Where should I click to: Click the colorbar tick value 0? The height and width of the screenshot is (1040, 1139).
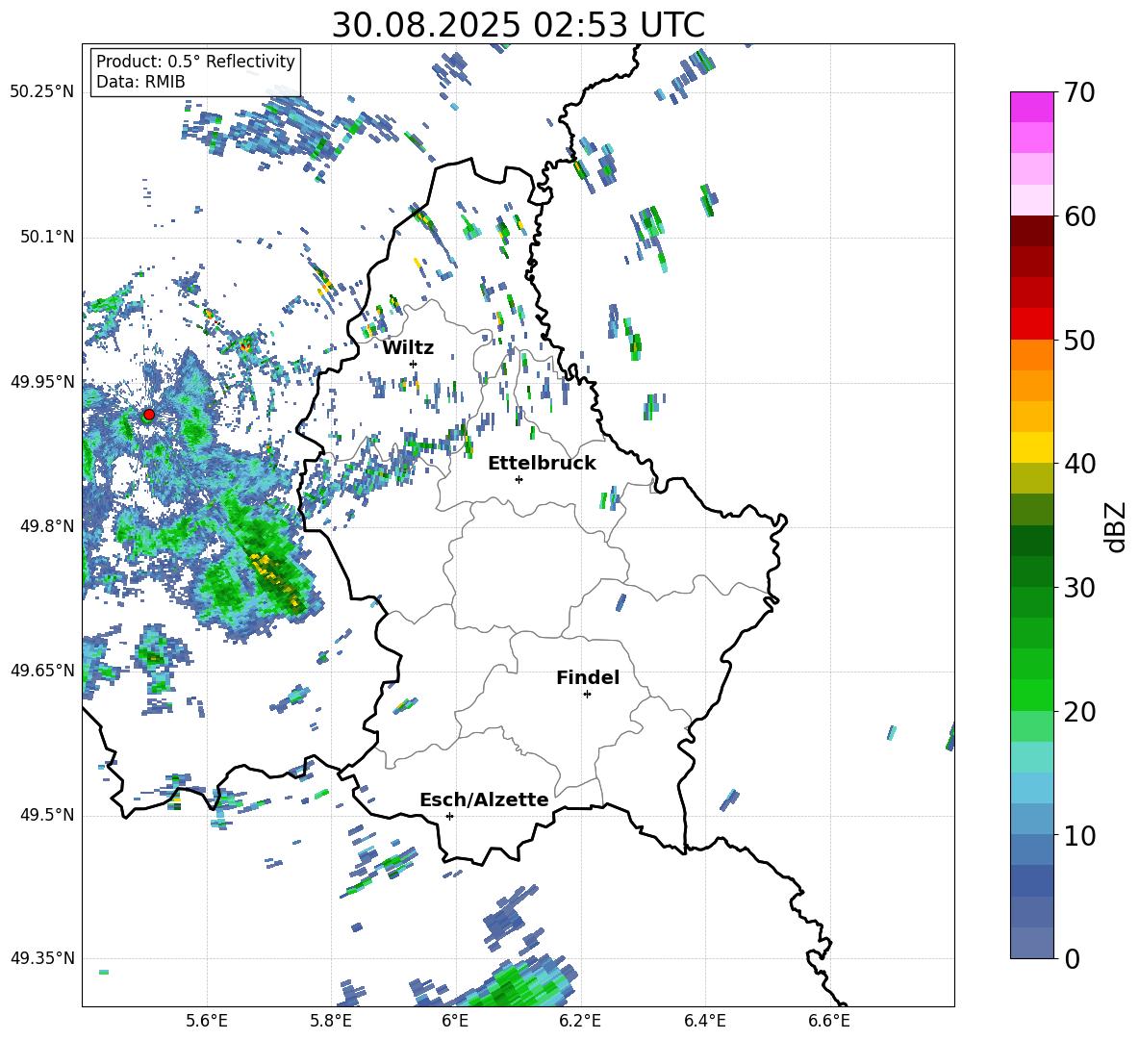click(x=1072, y=958)
